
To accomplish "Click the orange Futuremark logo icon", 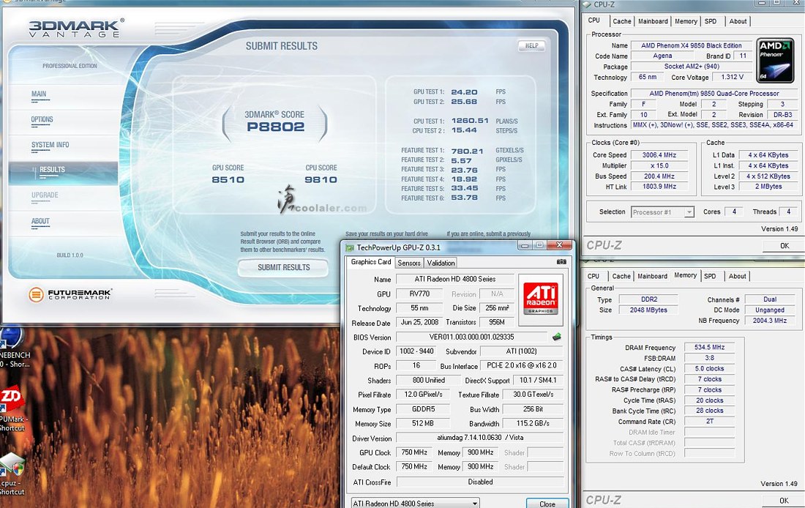I will [x=36, y=294].
